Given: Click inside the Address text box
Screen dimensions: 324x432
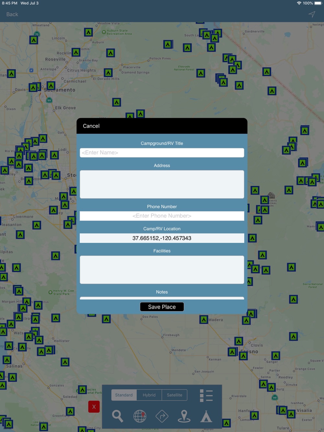Looking at the screenshot, I should [162, 184].
